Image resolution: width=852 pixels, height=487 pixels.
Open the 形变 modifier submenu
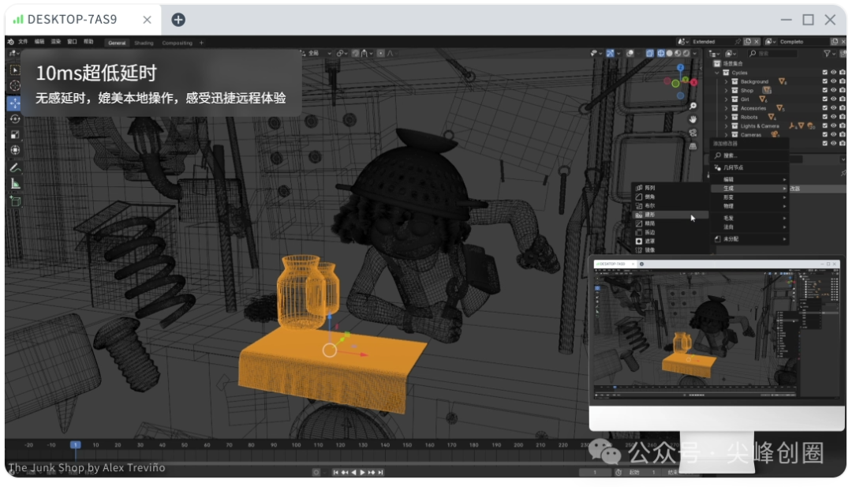coord(750,197)
